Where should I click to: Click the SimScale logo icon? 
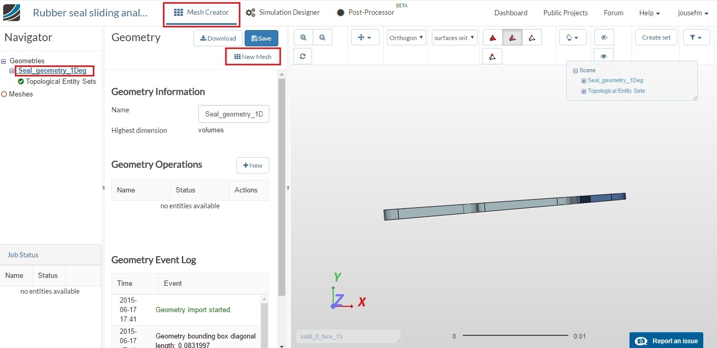click(12, 13)
